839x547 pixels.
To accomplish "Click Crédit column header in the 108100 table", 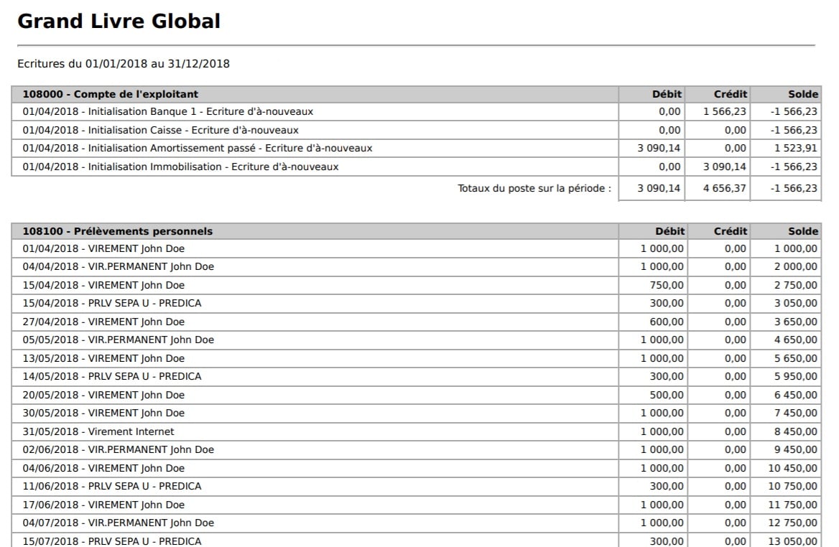I will 731,231.
